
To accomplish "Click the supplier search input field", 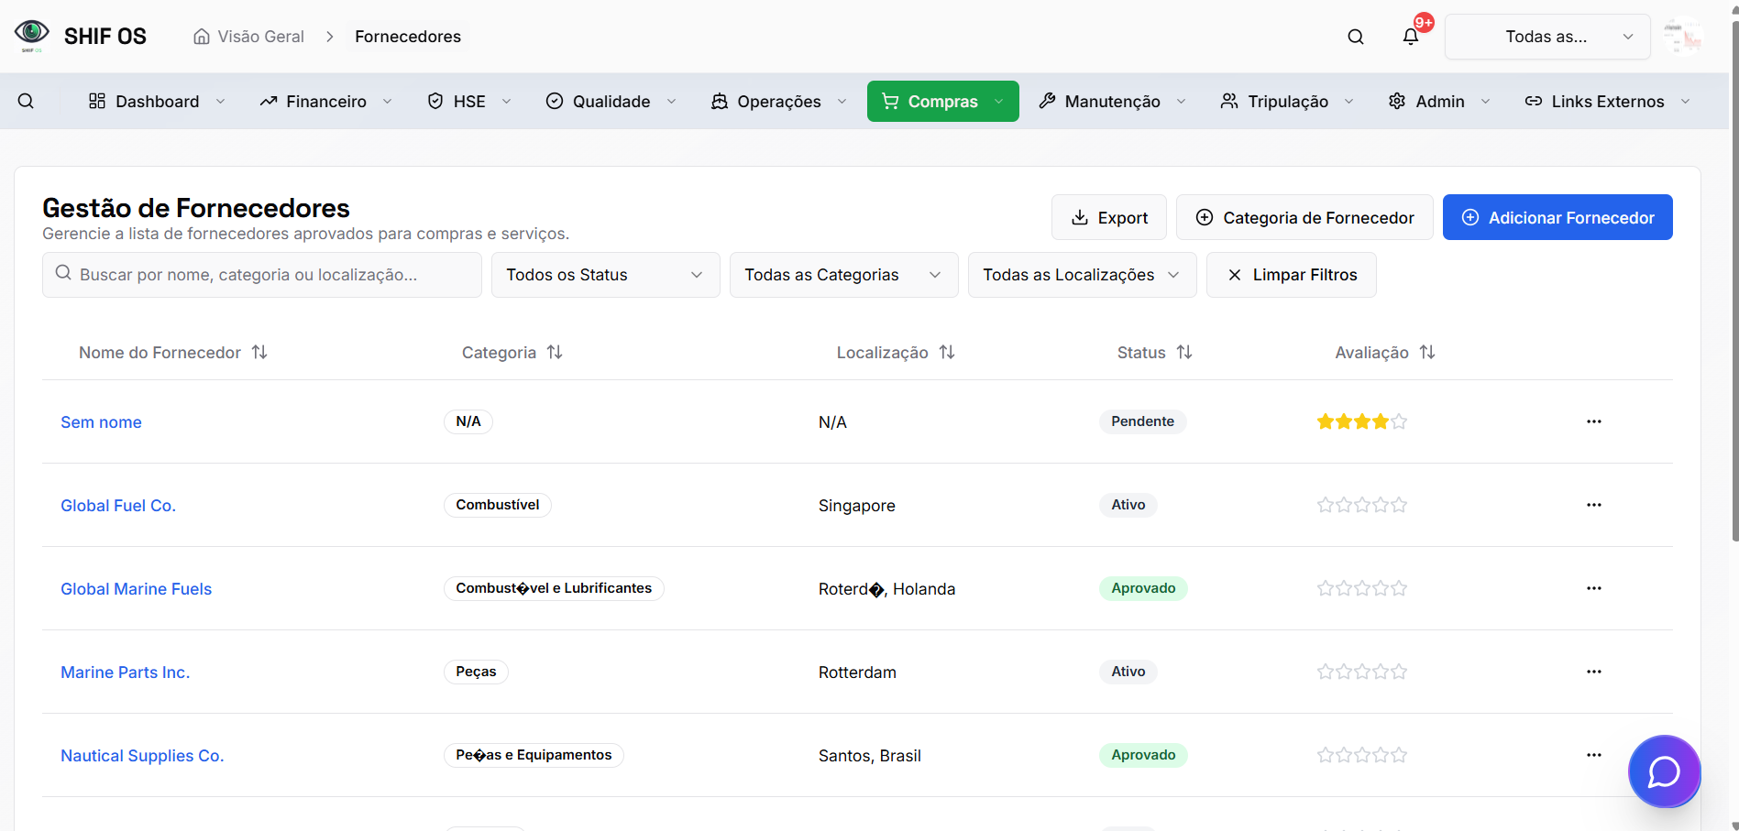I will pyautogui.click(x=261, y=275).
